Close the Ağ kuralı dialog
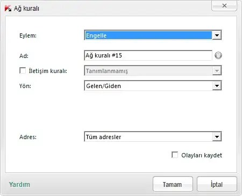This screenshot has width=242, height=196. click(x=224, y=6)
